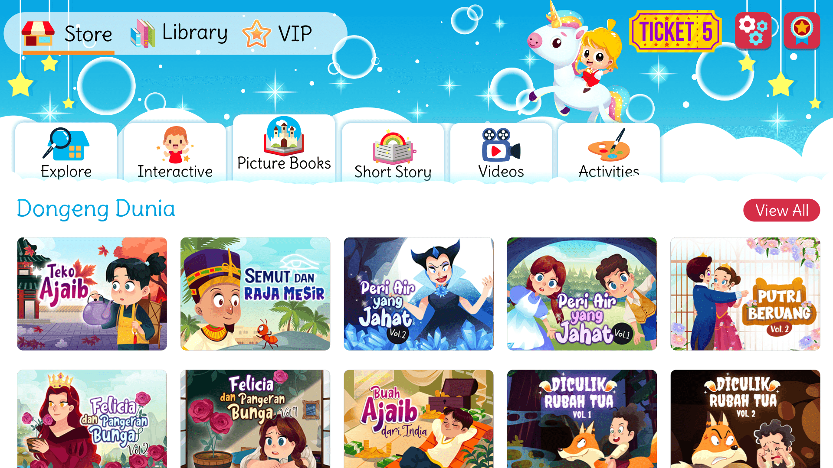Tap the Ticket 5 counter
The height and width of the screenshot is (468, 833).
click(x=676, y=31)
